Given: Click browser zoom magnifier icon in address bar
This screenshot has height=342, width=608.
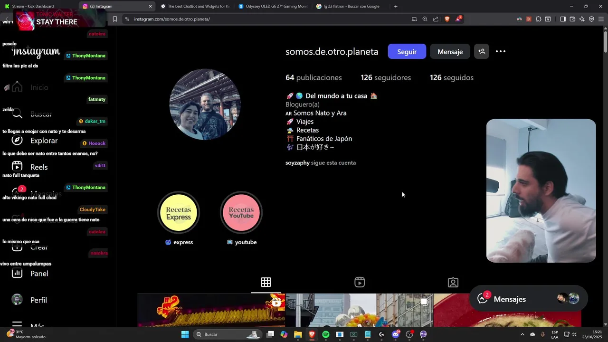Looking at the screenshot, I should (425, 19).
